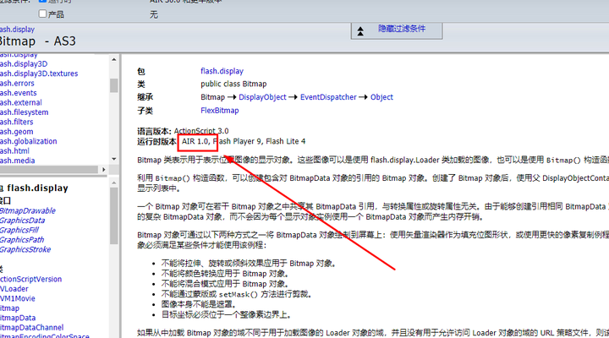Click the horizontal scrollbar right arrow

tap(104, 170)
